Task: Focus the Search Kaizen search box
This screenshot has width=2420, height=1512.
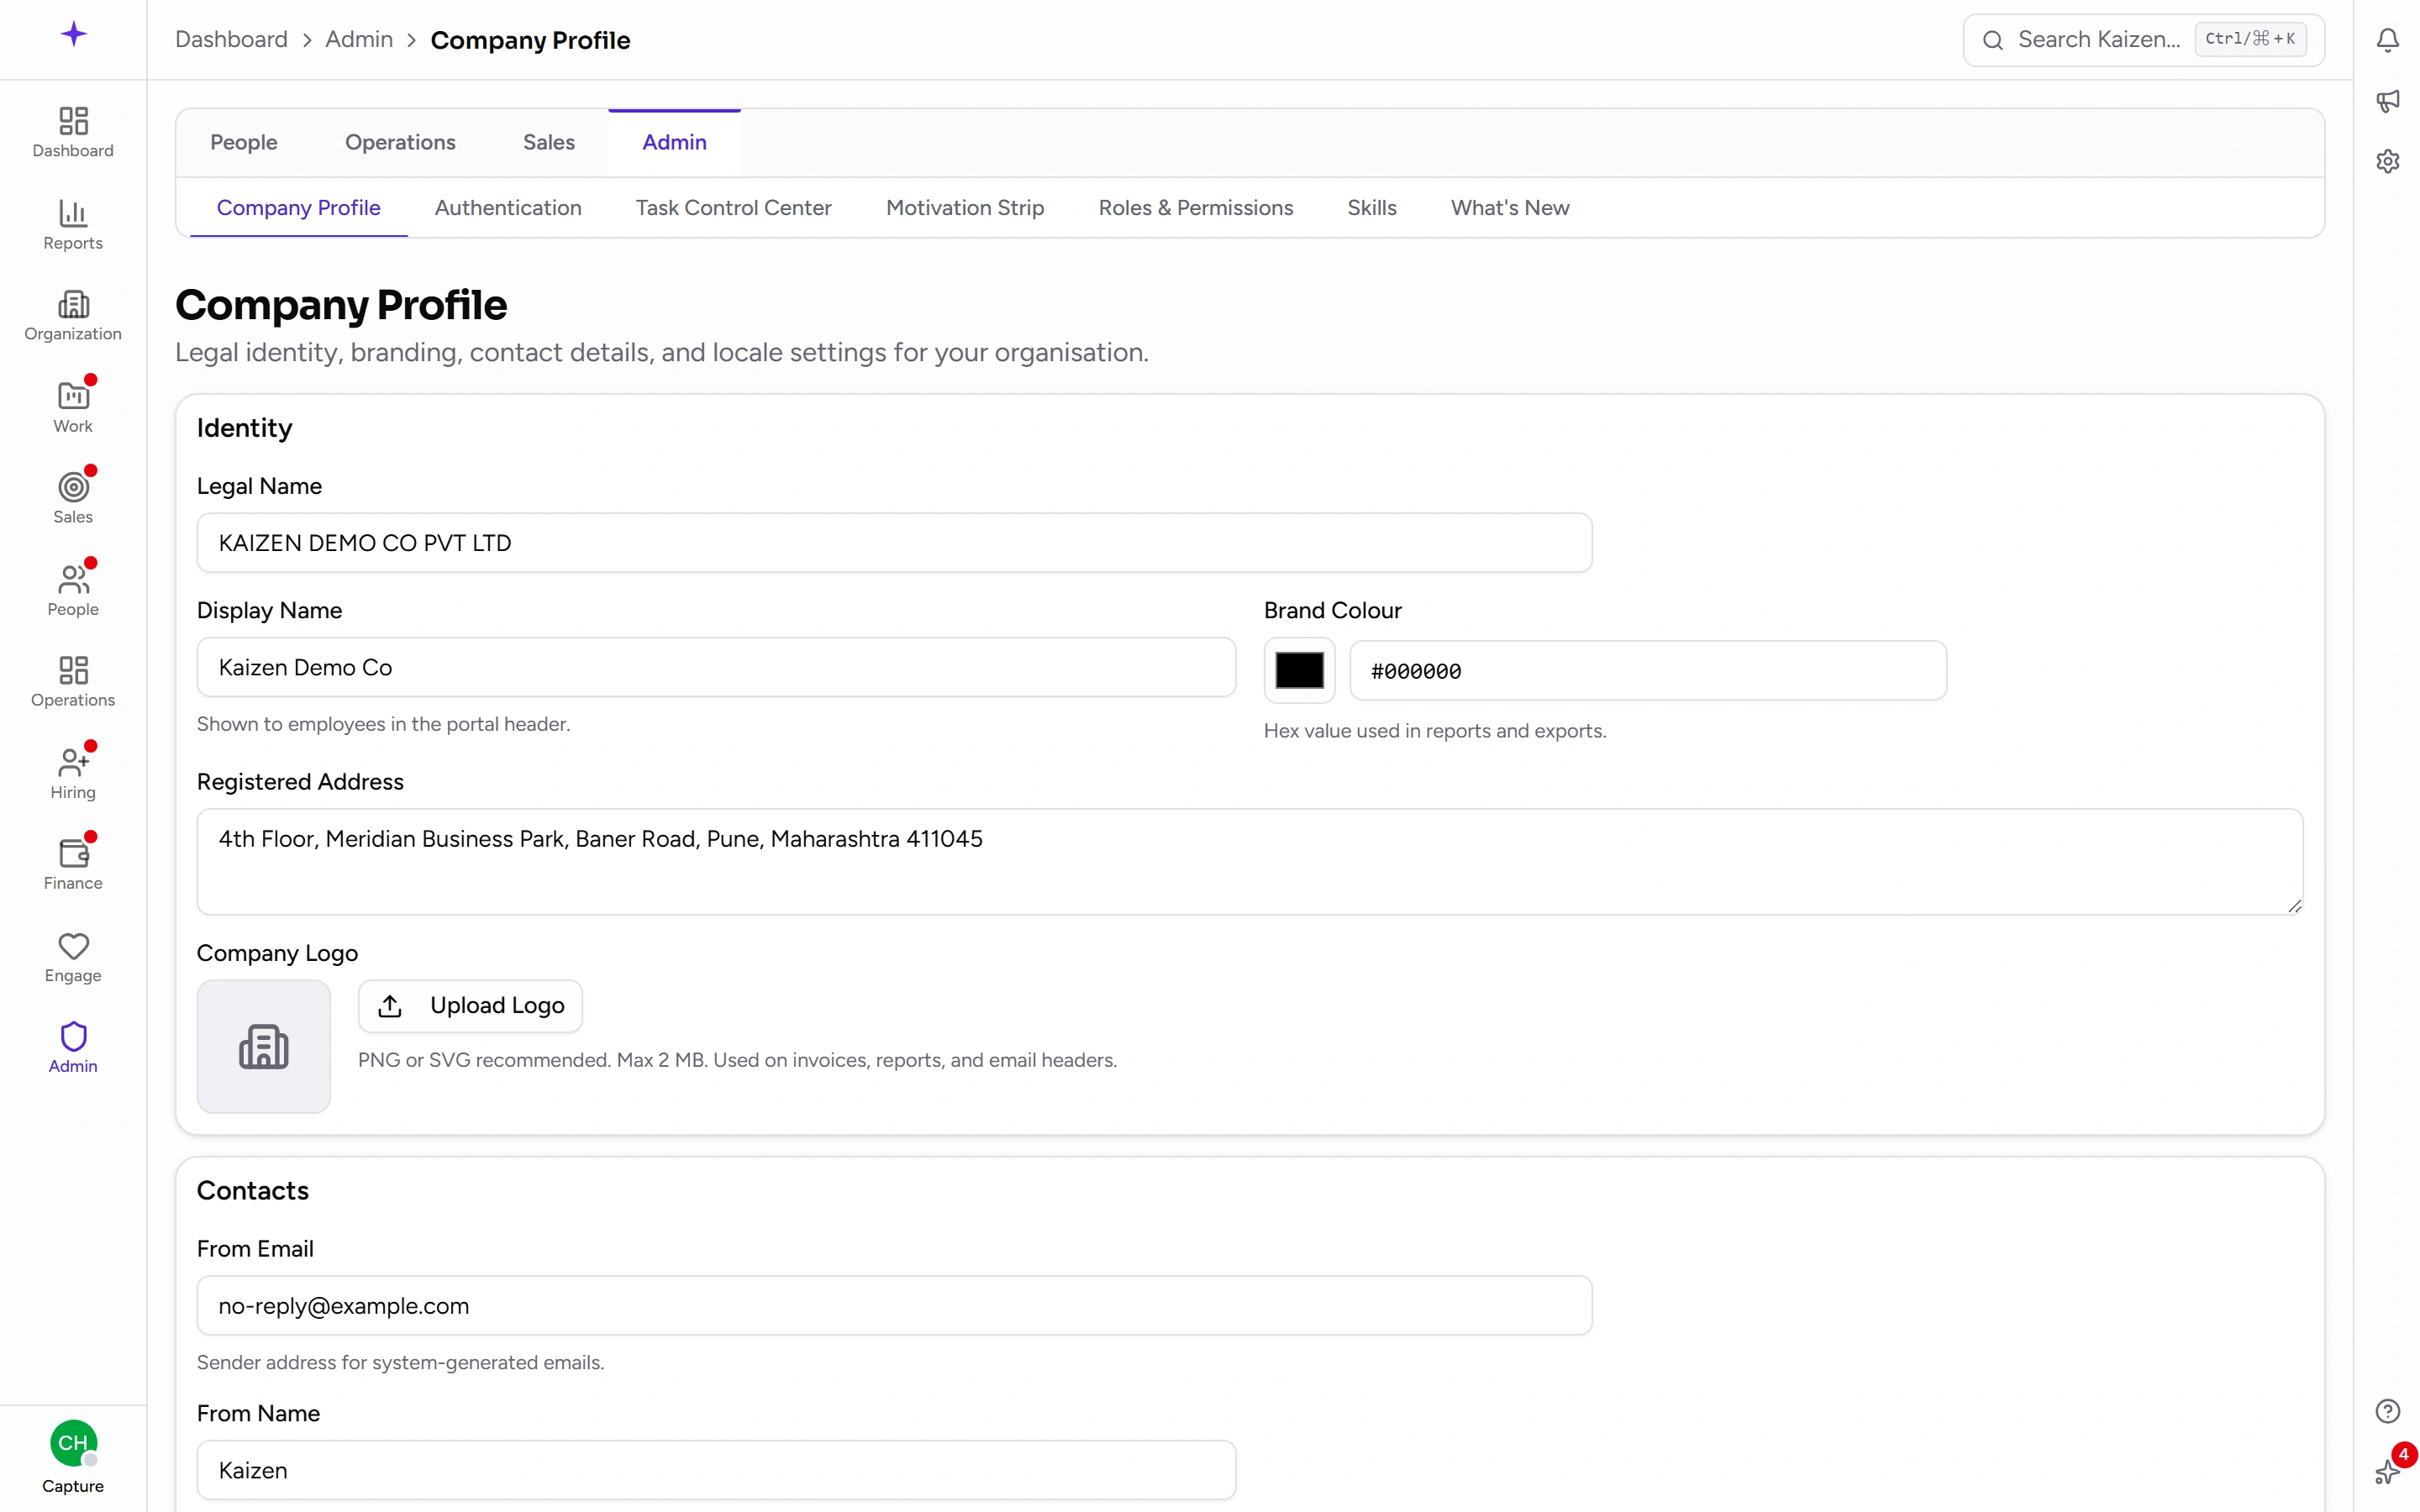Action: (x=2143, y=40)
